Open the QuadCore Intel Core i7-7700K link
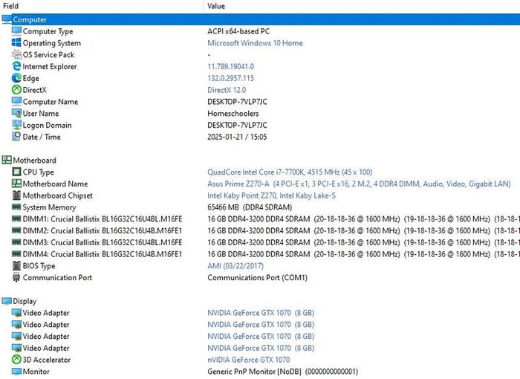 click(x=290, y=172)
